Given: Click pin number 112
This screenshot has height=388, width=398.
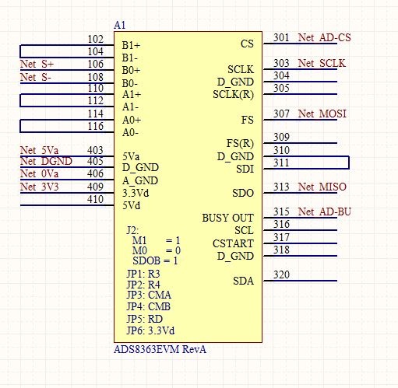Looking at the screenshot, I should click(x=96, y=100).
